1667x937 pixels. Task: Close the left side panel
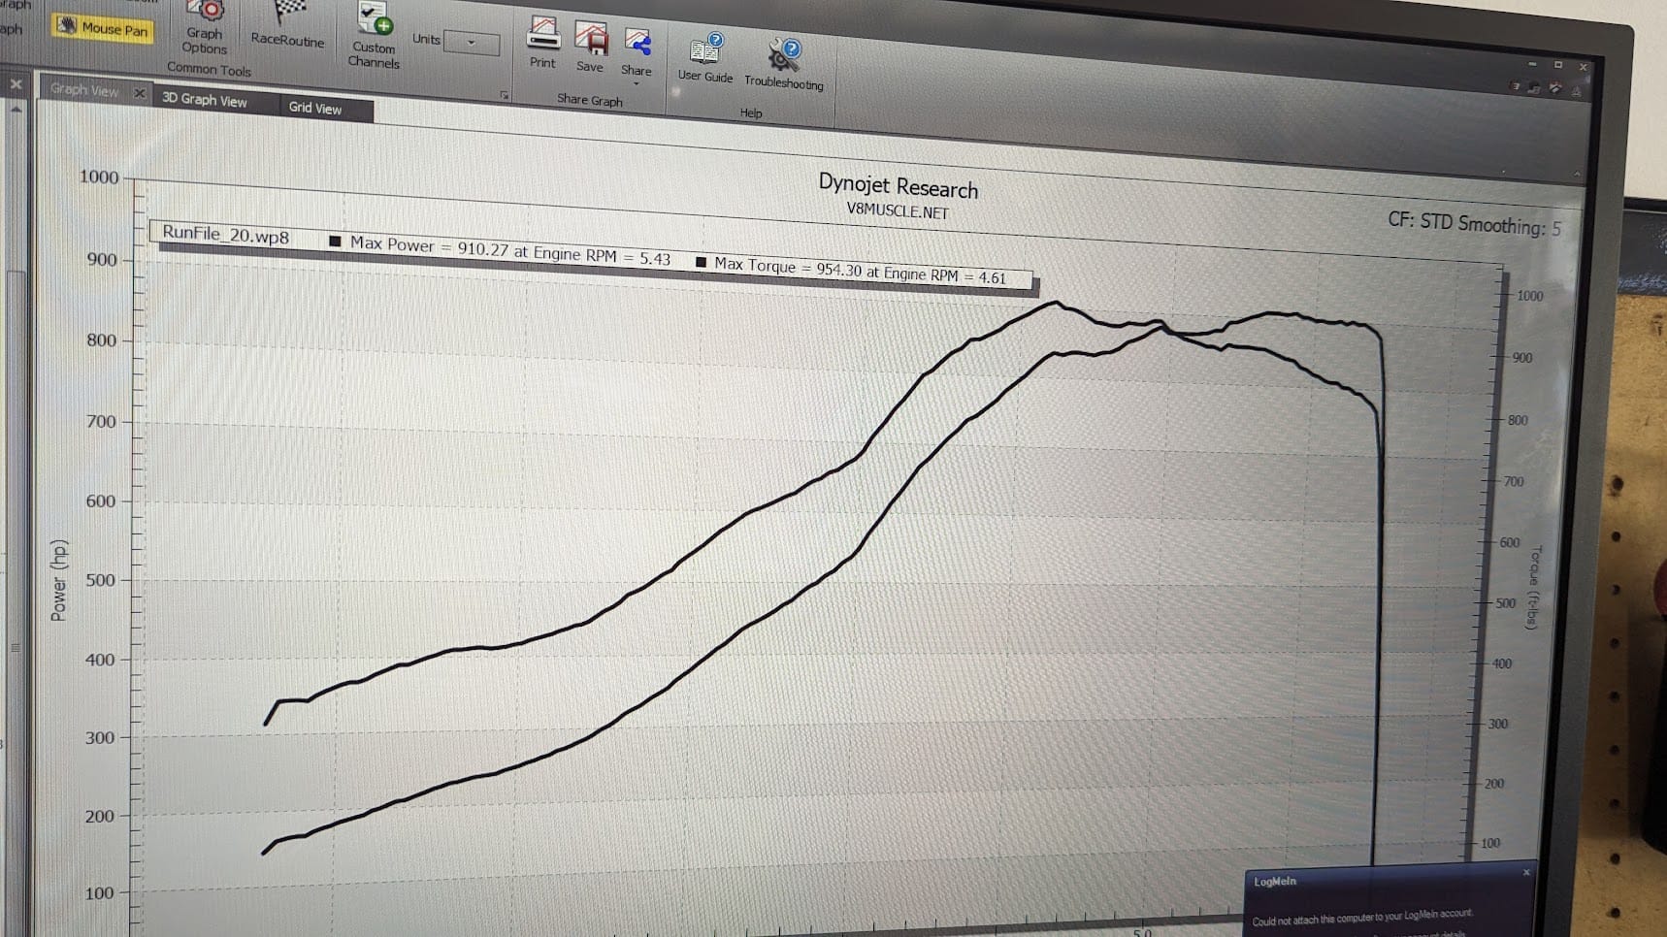(x=16, y=84)
